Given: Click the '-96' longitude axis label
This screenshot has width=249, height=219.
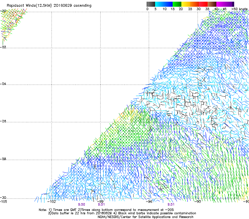Looking at the screenshot, I should (149, 201).
